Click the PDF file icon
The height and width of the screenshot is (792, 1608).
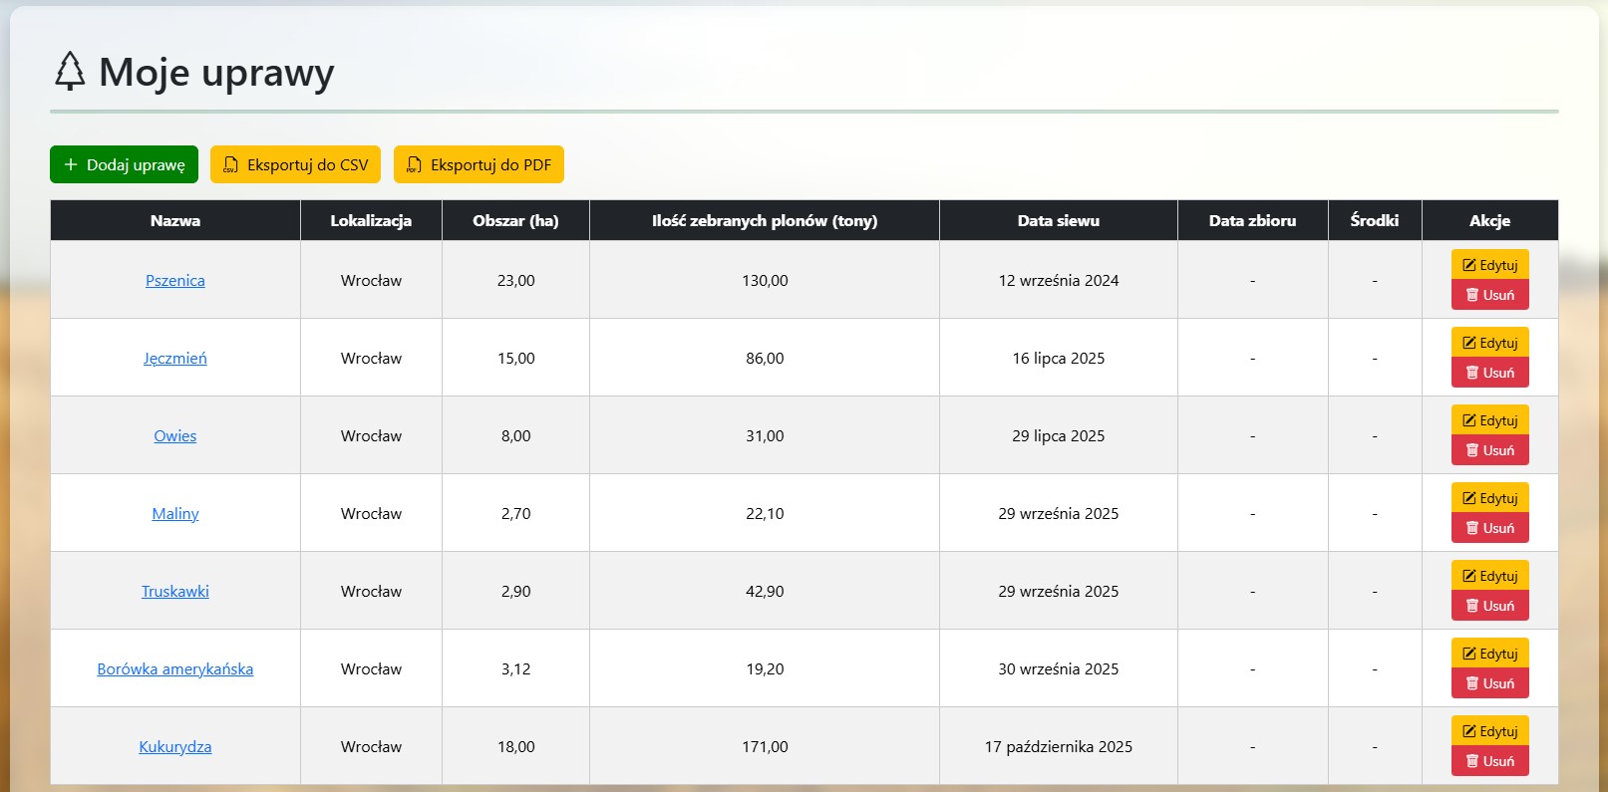click(x=414, y=164)
